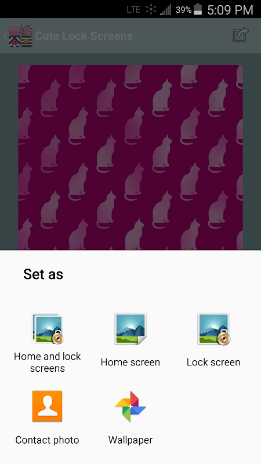
Task: Pick the "Contact photo" label
Action: (x=48, y=440)
